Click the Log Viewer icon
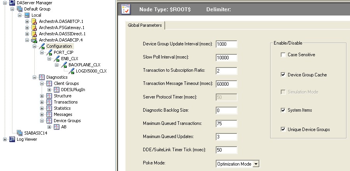The height and width of the screenshot is (171, 350). [12, 139]
